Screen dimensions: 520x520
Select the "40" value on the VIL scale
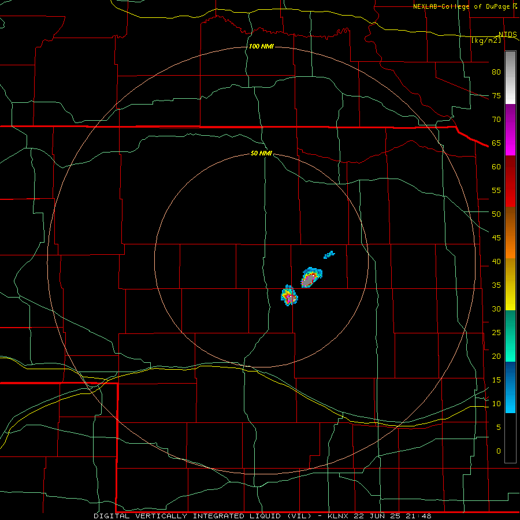[496, 262]
